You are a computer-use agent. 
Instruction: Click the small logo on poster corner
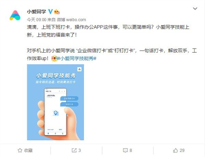[79, 69]
